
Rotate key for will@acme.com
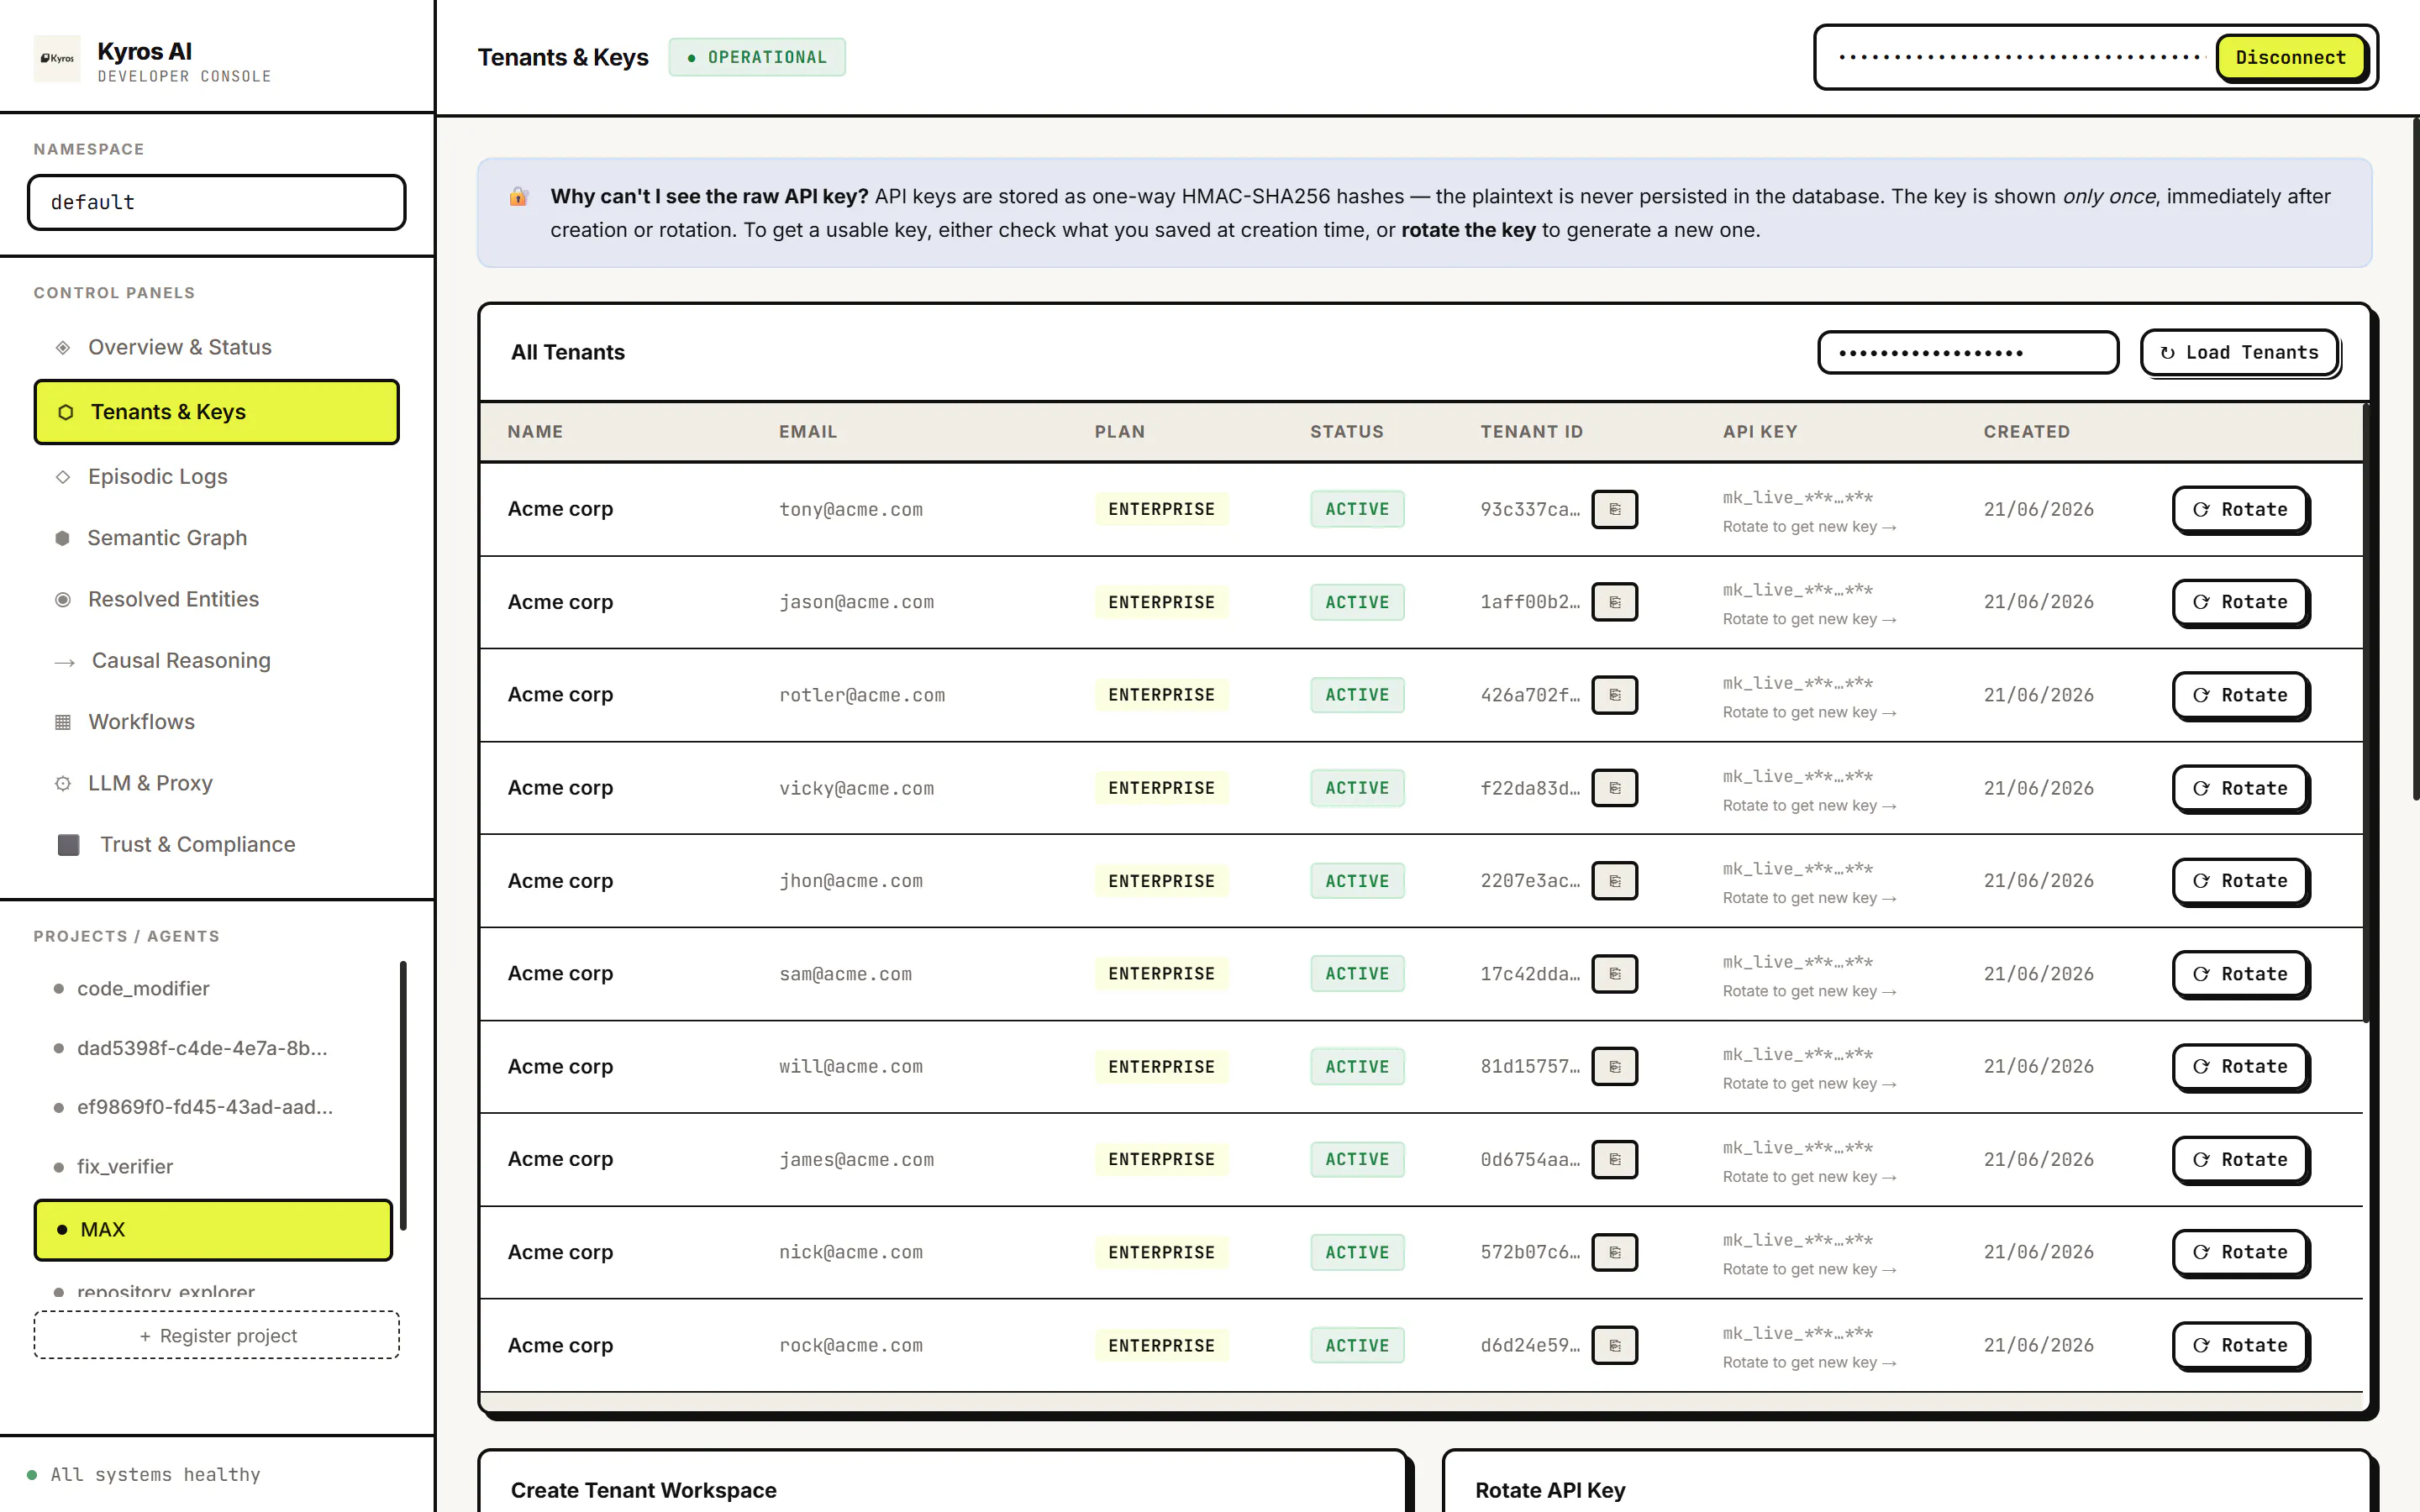coord(2240,1067)
